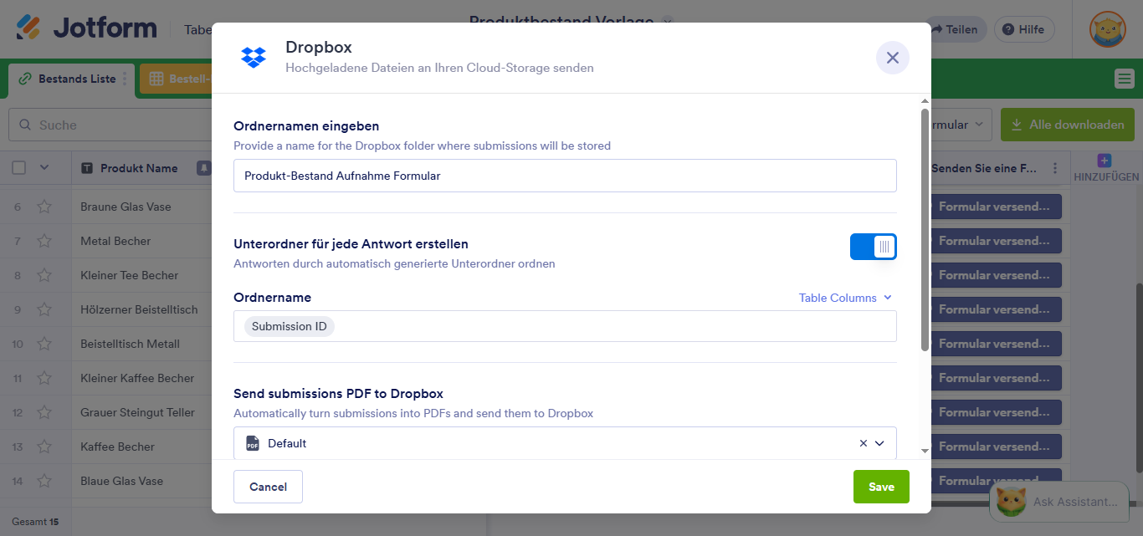
Task: Click the HINZUFÜGEN add column icon
Action: (x=1105, y=161)
